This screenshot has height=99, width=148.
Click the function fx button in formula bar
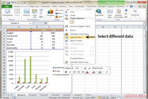coord(45,23)
